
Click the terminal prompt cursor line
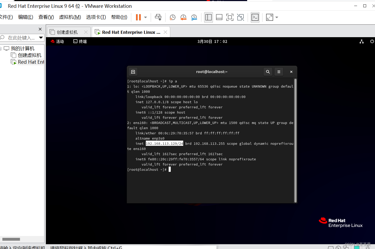[x=149, y=169]
